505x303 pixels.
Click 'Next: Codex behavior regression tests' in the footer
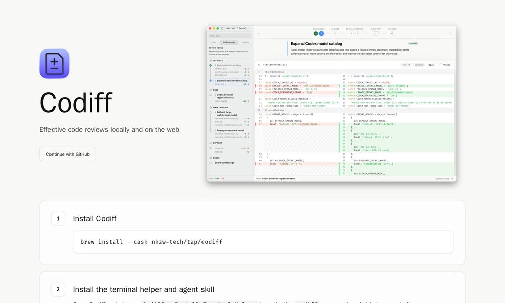point(275,178)
